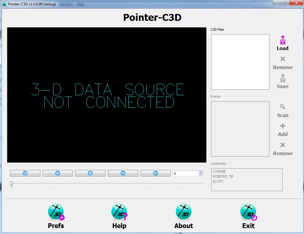304x234 pixels.
Task: Maximize the Pointer-C3D window
Action: click(285, 3)
